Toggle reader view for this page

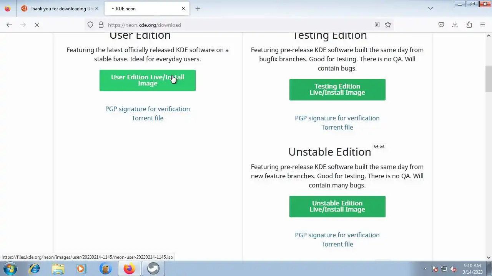pos(377,25)
